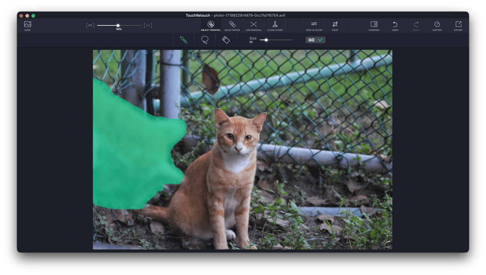Undo the last action
This screenshot has height=275, width=486.
pos(395,26)
